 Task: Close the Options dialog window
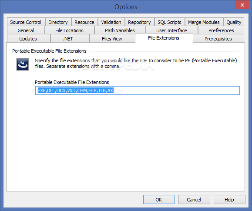[242, 5]
